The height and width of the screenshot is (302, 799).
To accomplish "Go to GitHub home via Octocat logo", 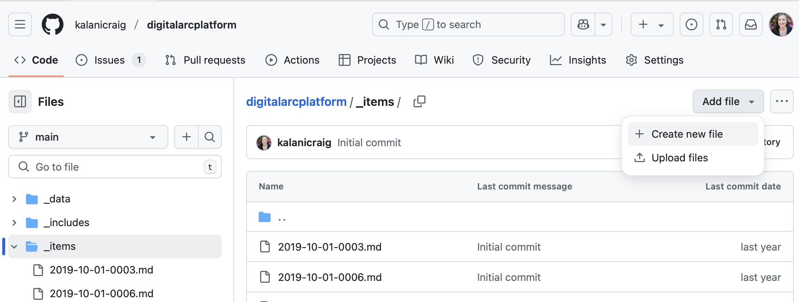I will pos(52,24).
